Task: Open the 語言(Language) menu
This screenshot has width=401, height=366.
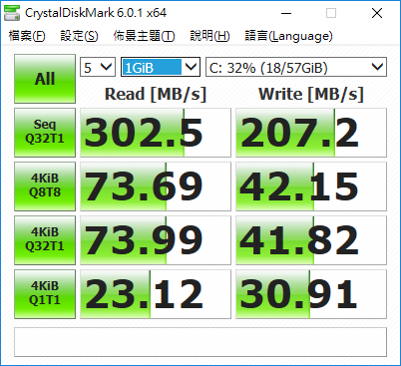Action: (288, 36)
